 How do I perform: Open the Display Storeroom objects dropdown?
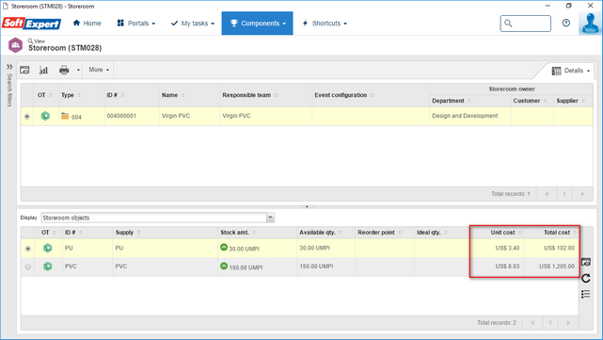[158, 218]
